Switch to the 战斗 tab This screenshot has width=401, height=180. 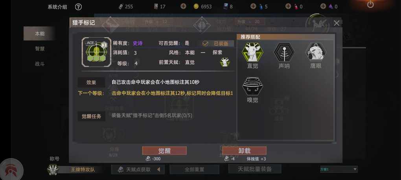[40, 64]
